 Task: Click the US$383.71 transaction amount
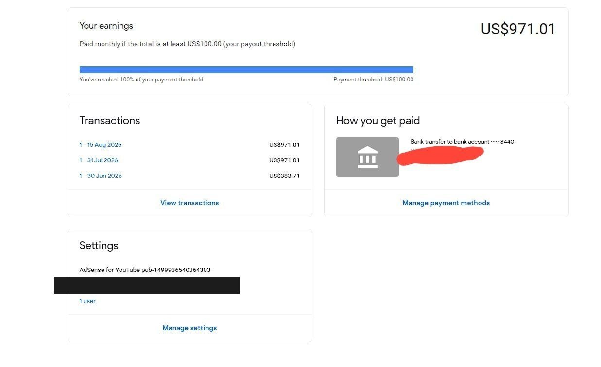coord(284,176)
